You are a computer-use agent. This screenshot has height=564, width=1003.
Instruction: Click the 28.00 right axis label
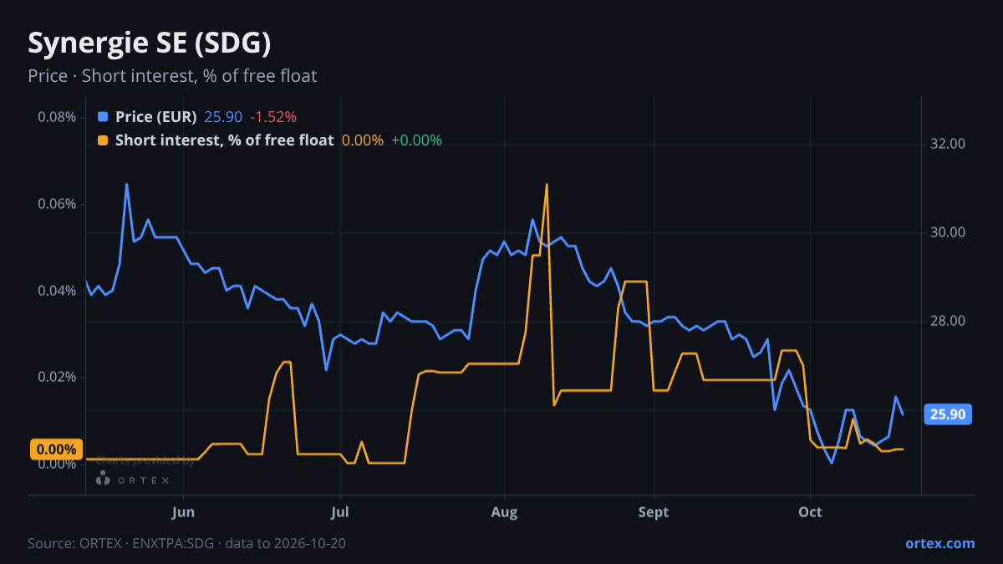point(948,322)
